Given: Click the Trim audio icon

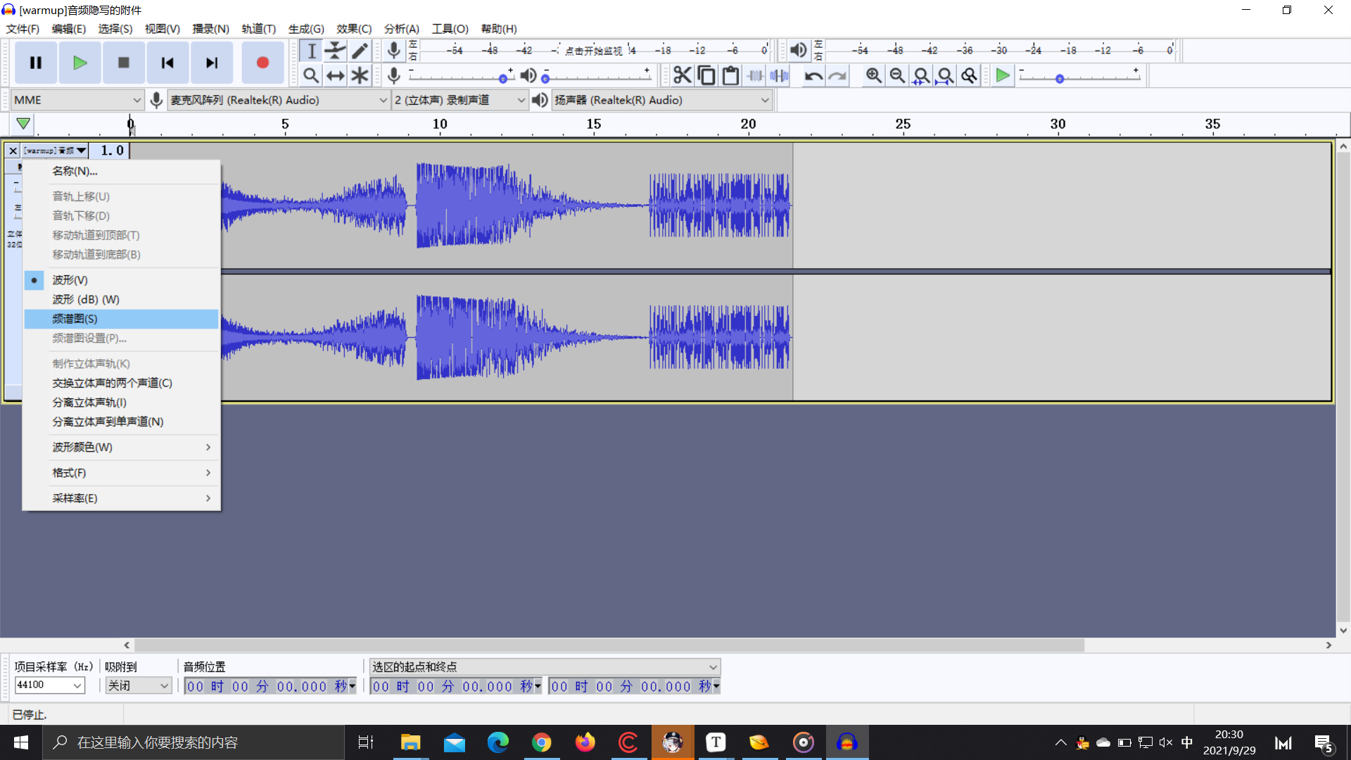Looking at the screenshot, I should coord(755,75).
